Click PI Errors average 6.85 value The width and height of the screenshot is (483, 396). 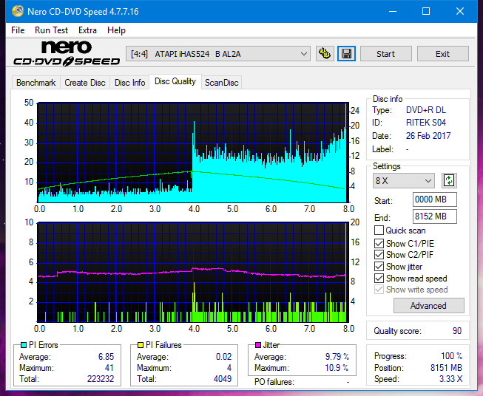pyautogui.click(x=106, y=357)
